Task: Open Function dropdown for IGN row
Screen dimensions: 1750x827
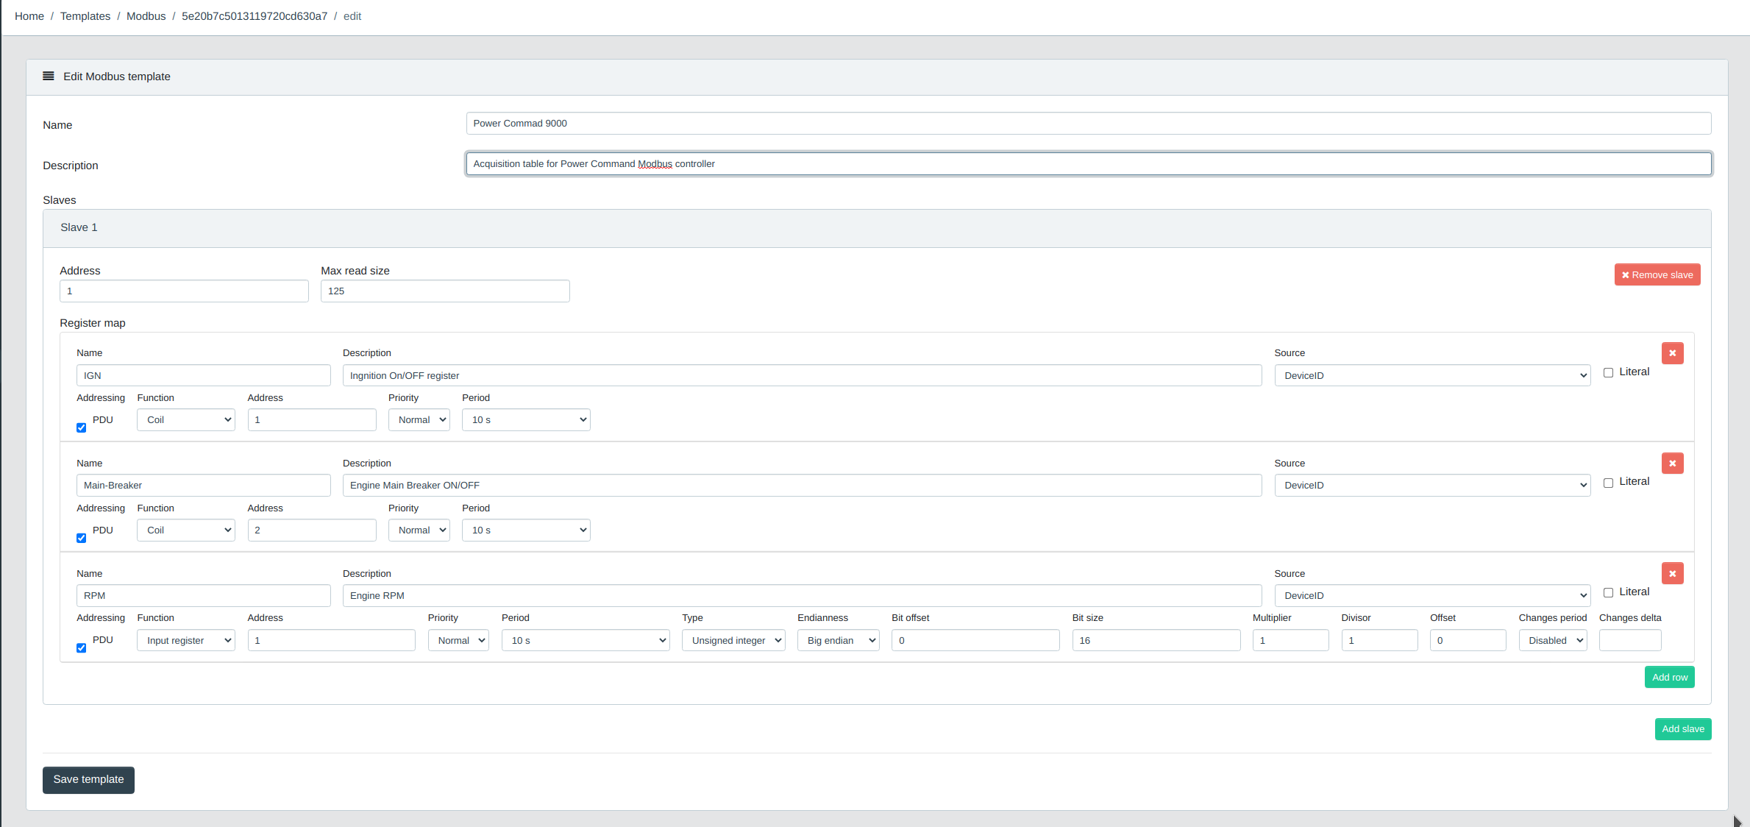Action: 185,420
